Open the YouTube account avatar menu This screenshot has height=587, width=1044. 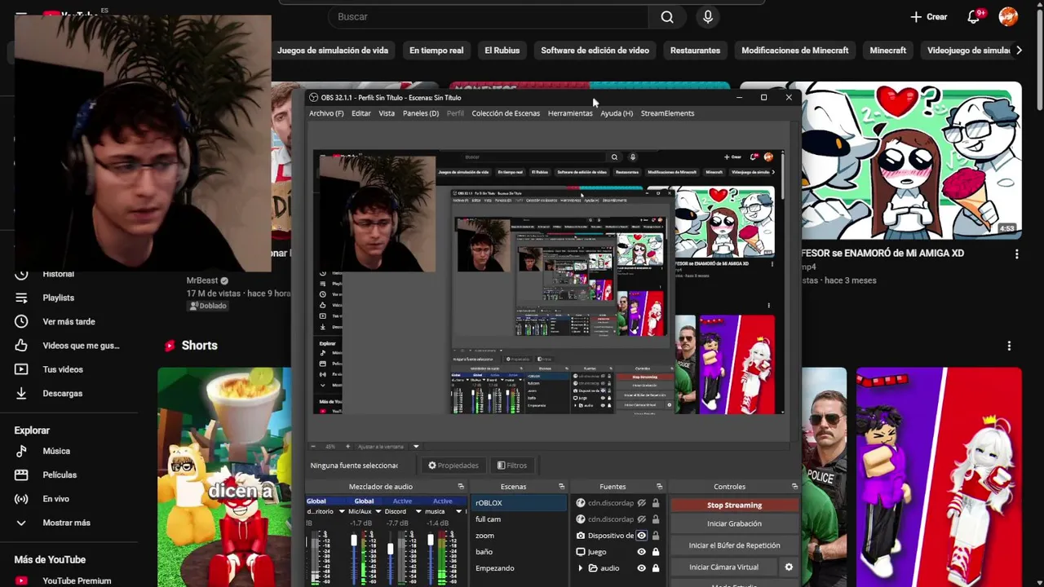[1008, 17]
